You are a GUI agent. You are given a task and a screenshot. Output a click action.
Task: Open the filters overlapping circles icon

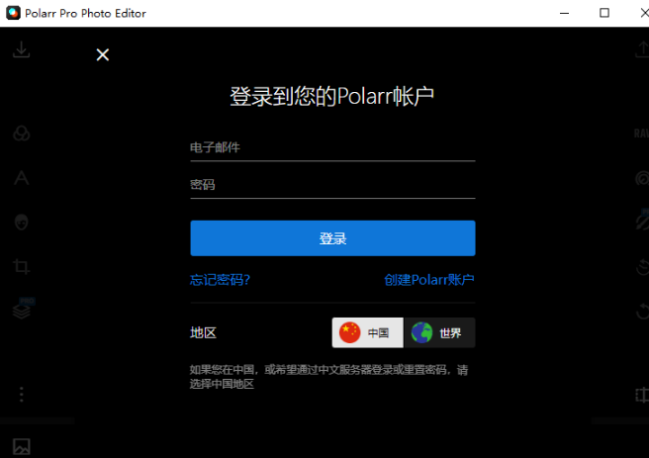[21, 135]
